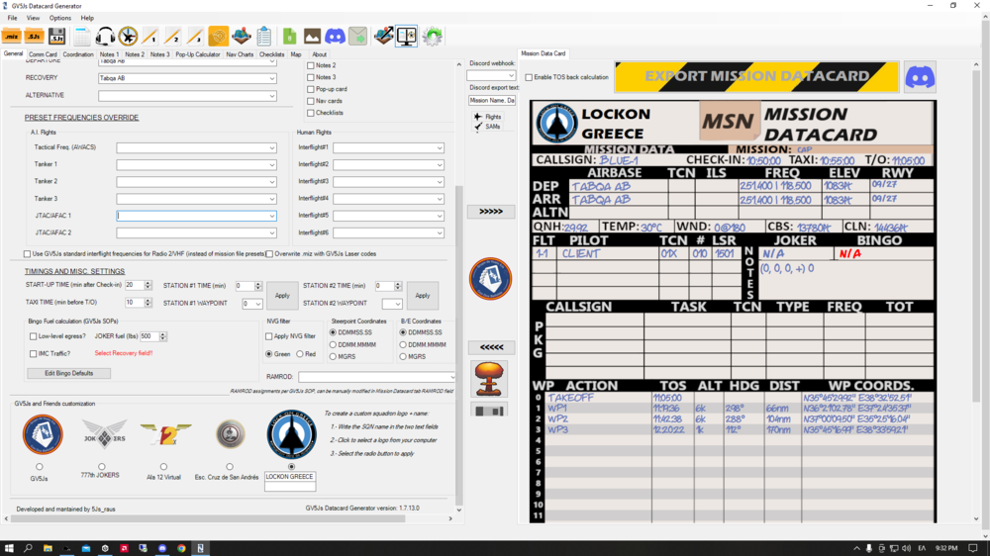Open the clipboard checklist toolbar icon

[x=264, y=37]
